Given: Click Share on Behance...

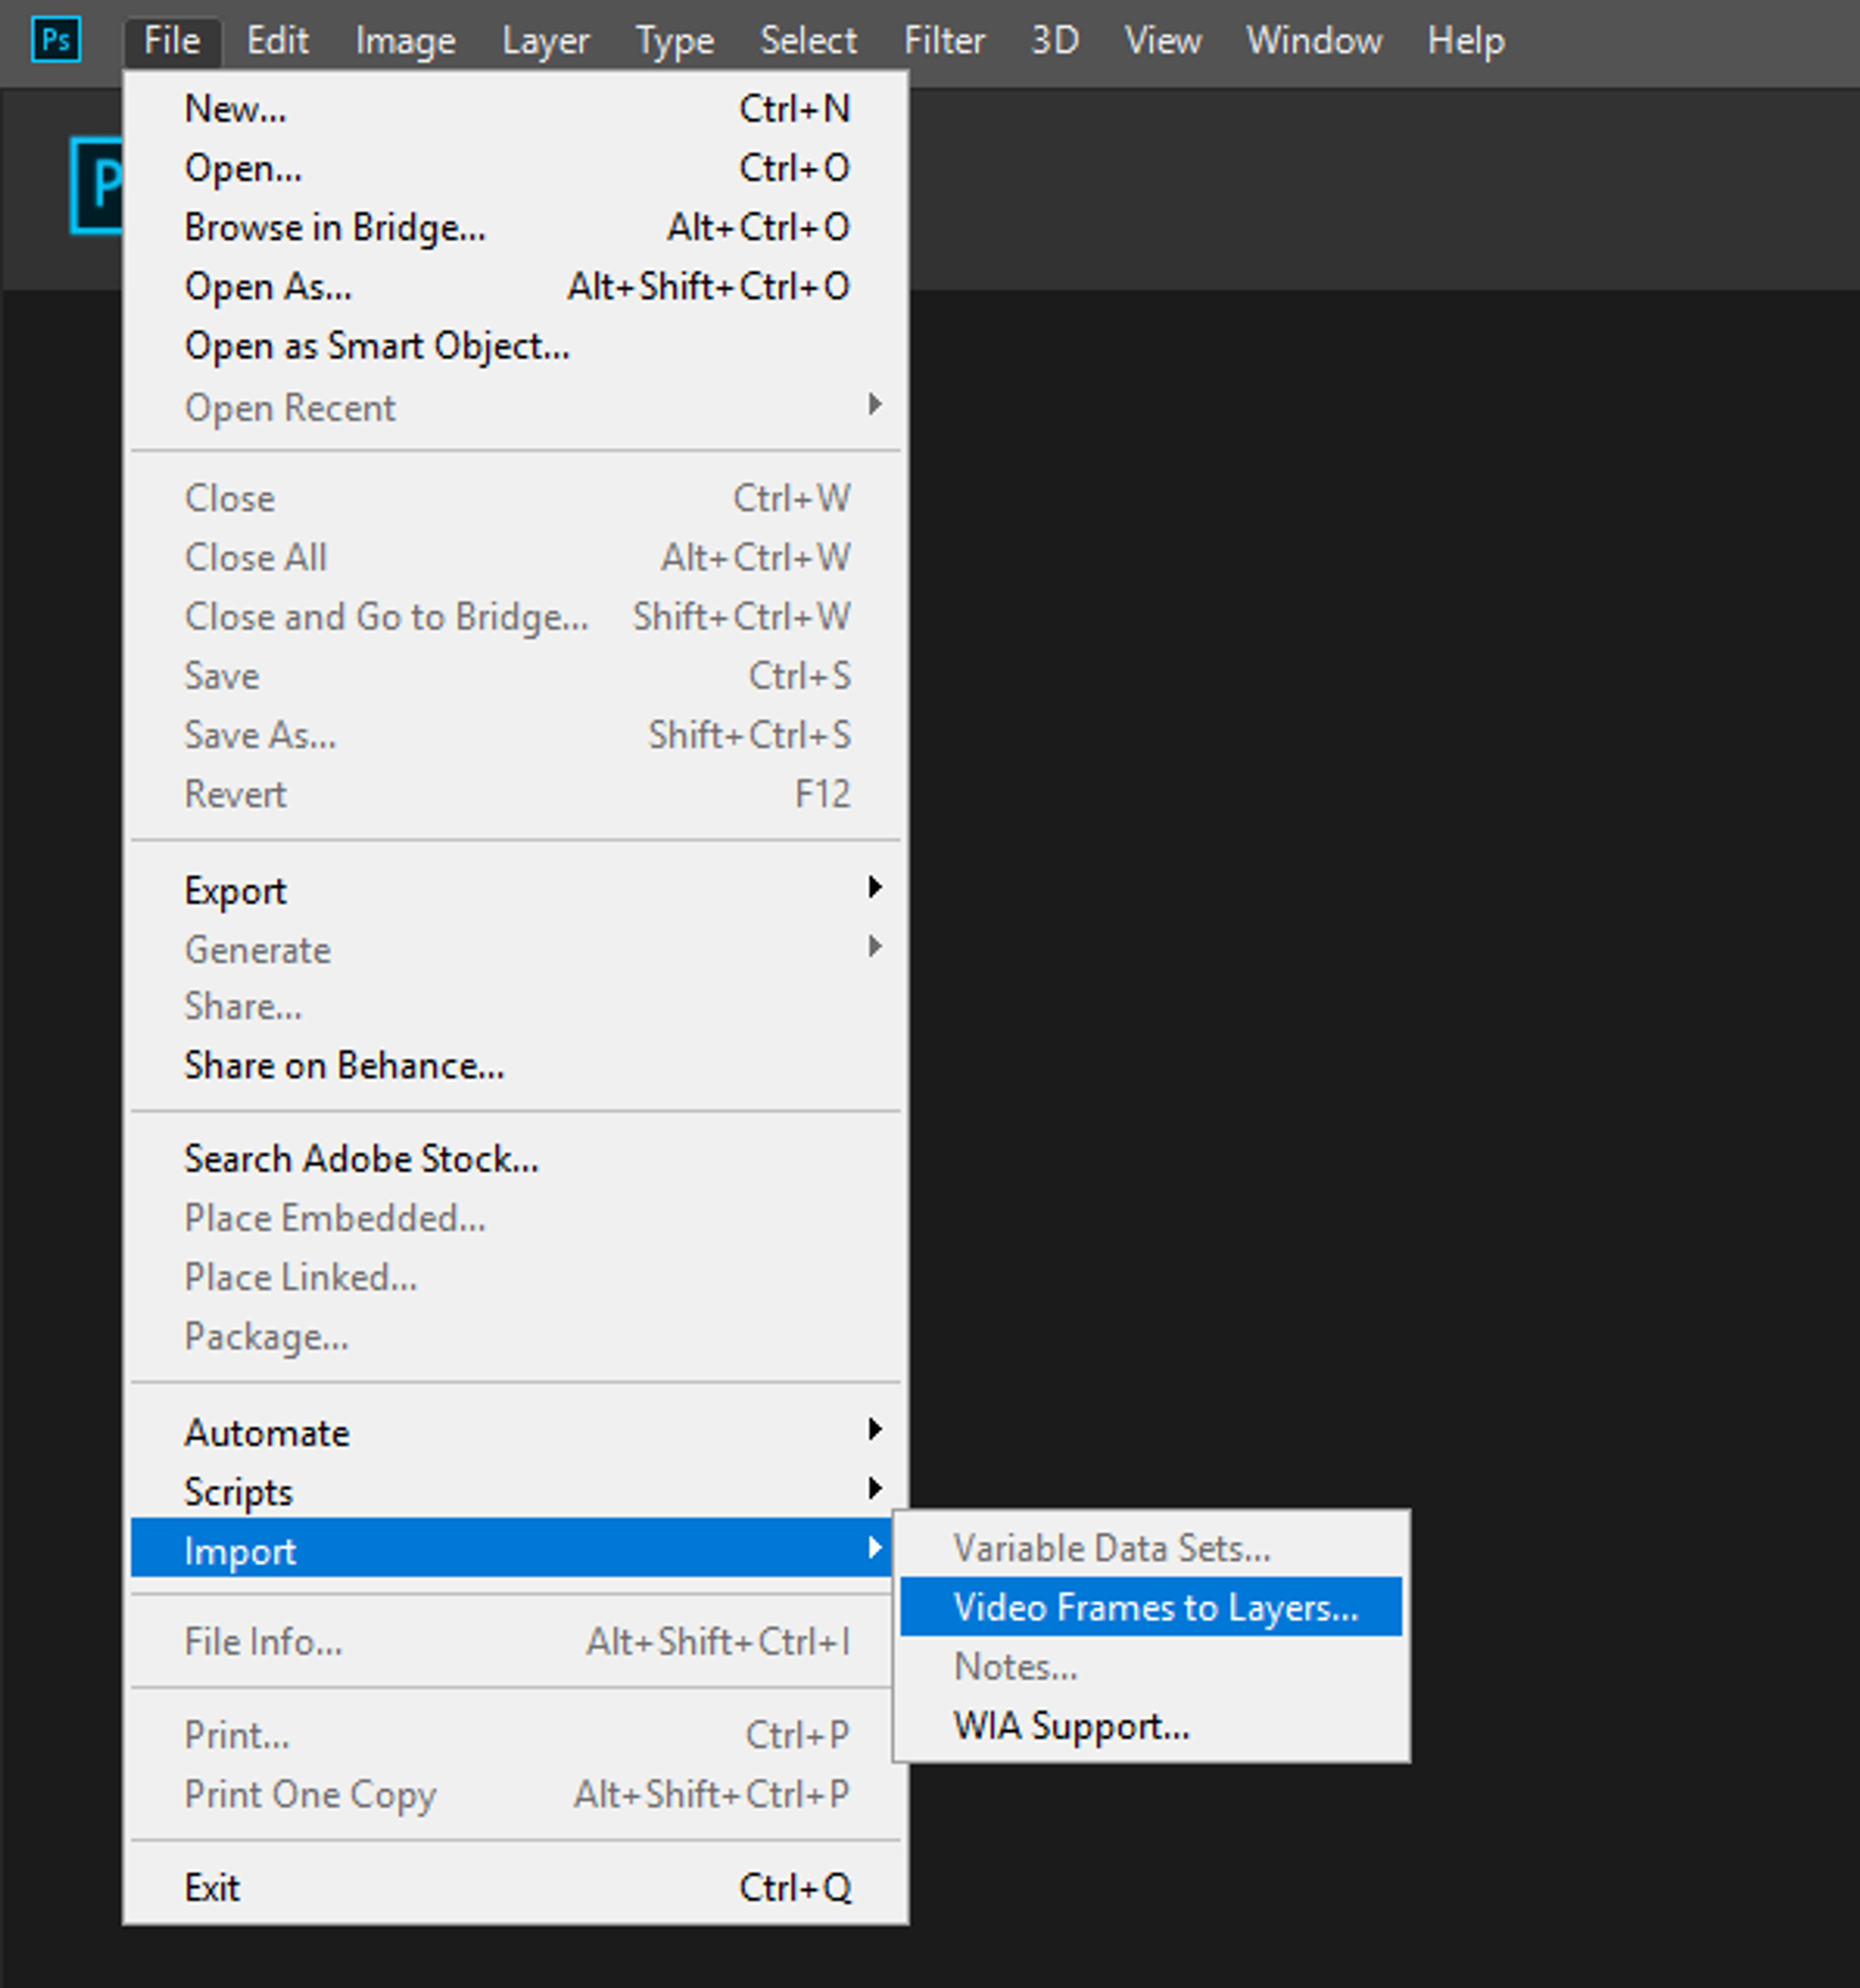Looking at the screenshot, I should point(344,1065).
